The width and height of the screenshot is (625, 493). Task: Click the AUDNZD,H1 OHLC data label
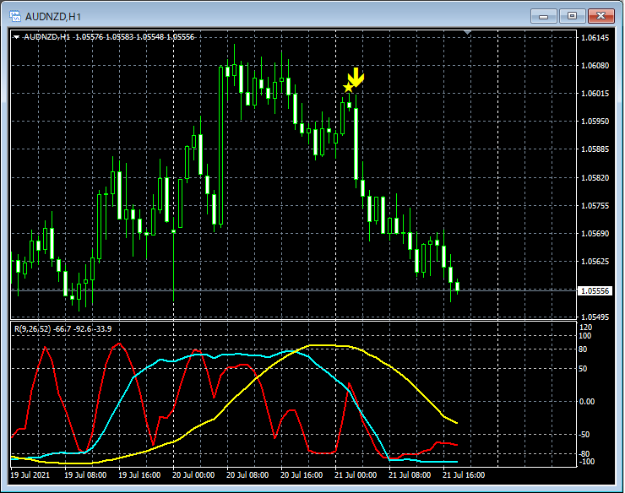(109, 37)
